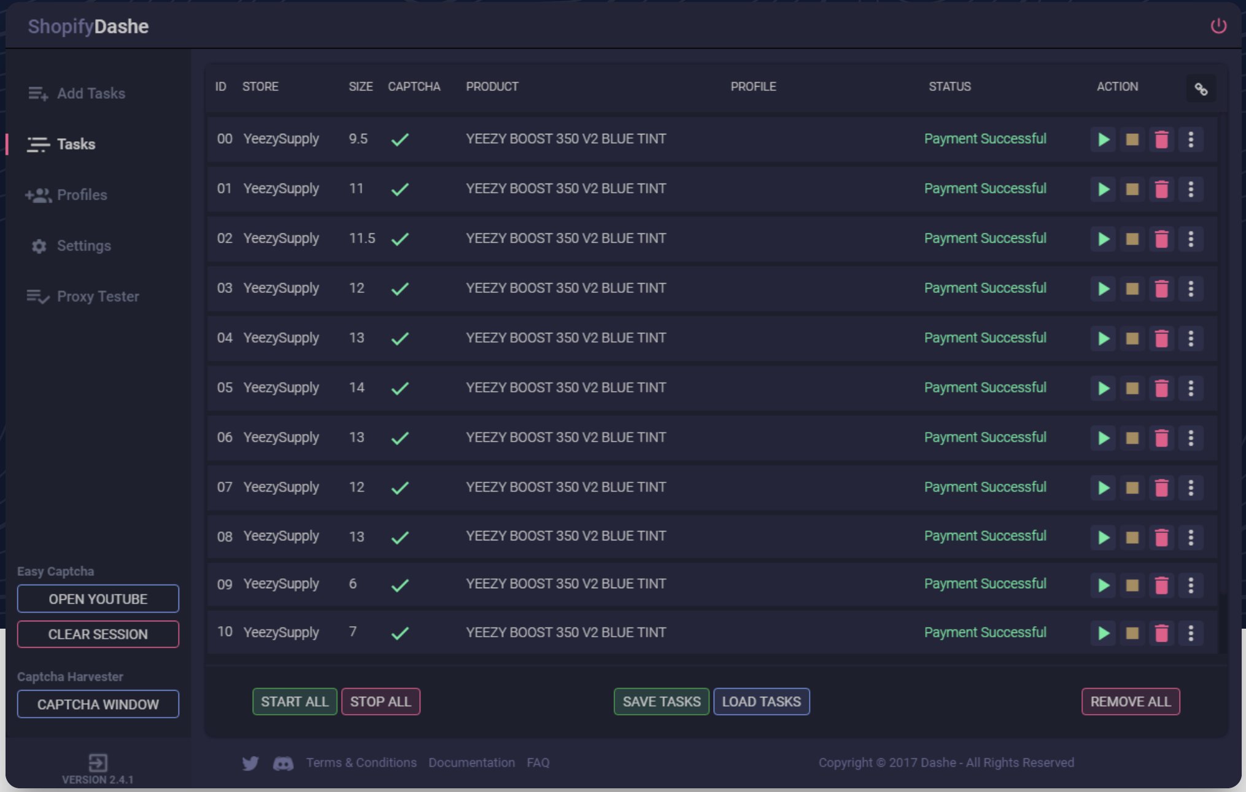
Task: Click the link icon beside ACTION header
Action: click(x=1201, y=90)
